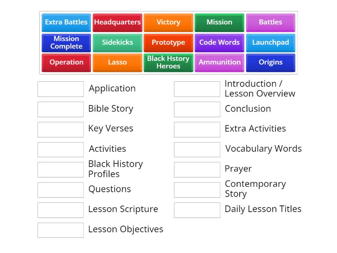Select the Prototype tile
Screen dimensions: 337x253
(x=168, y=43)
